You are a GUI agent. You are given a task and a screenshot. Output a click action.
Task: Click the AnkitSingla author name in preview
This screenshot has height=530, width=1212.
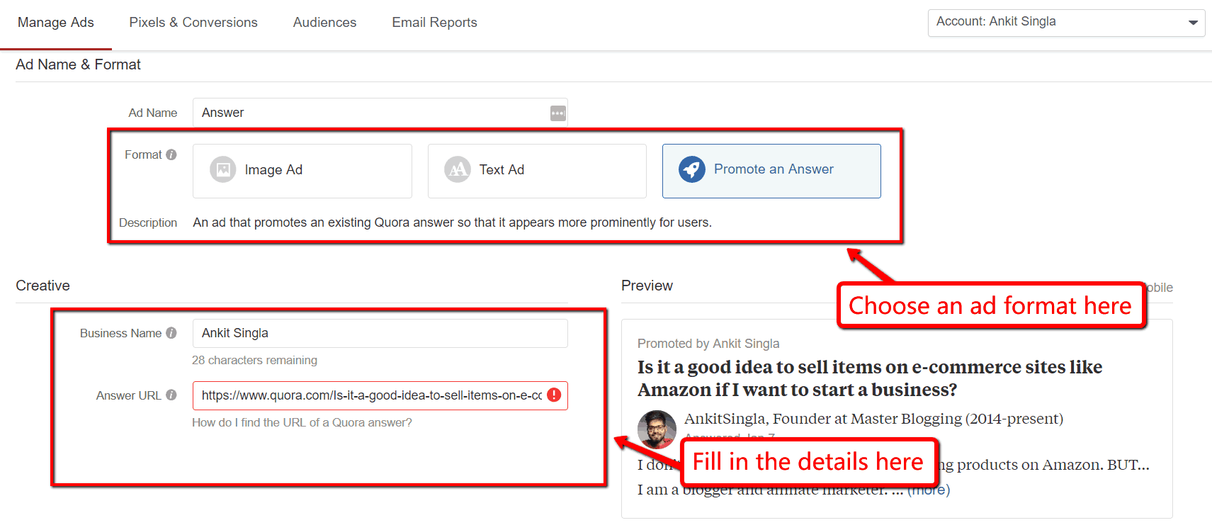coord(725,419)
